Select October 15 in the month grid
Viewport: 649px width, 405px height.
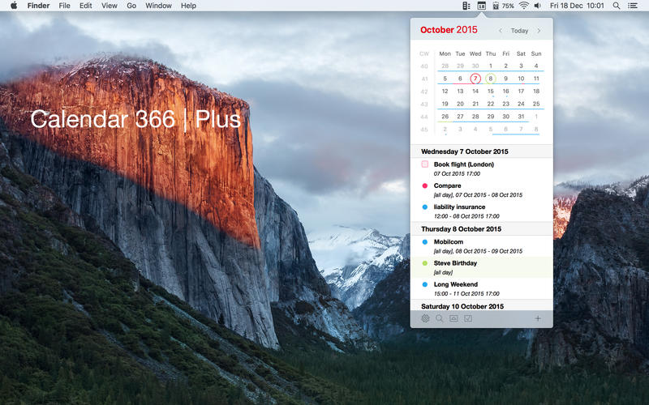(491, 92)
